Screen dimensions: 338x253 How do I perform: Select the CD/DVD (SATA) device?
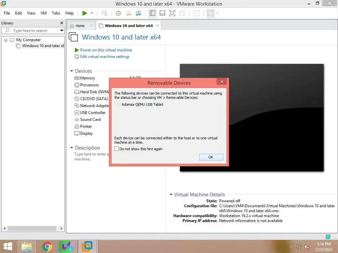91,99
